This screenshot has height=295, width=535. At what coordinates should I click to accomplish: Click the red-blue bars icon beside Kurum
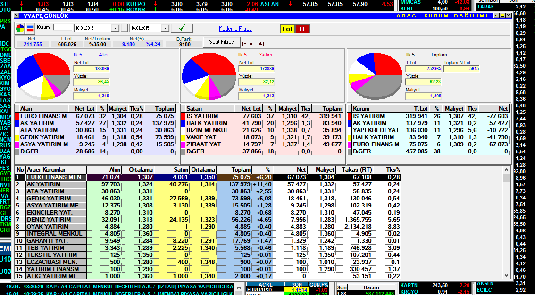click(x=30, y=28)
